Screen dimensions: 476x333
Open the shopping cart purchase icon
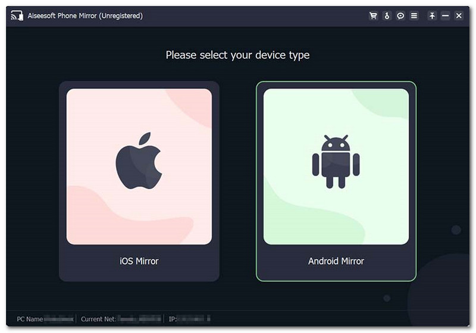click(x=373, y=15)
